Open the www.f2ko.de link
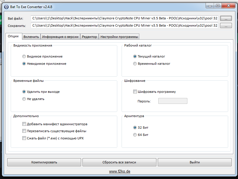The height and width of the screenshot is (179, 238). 120,171
